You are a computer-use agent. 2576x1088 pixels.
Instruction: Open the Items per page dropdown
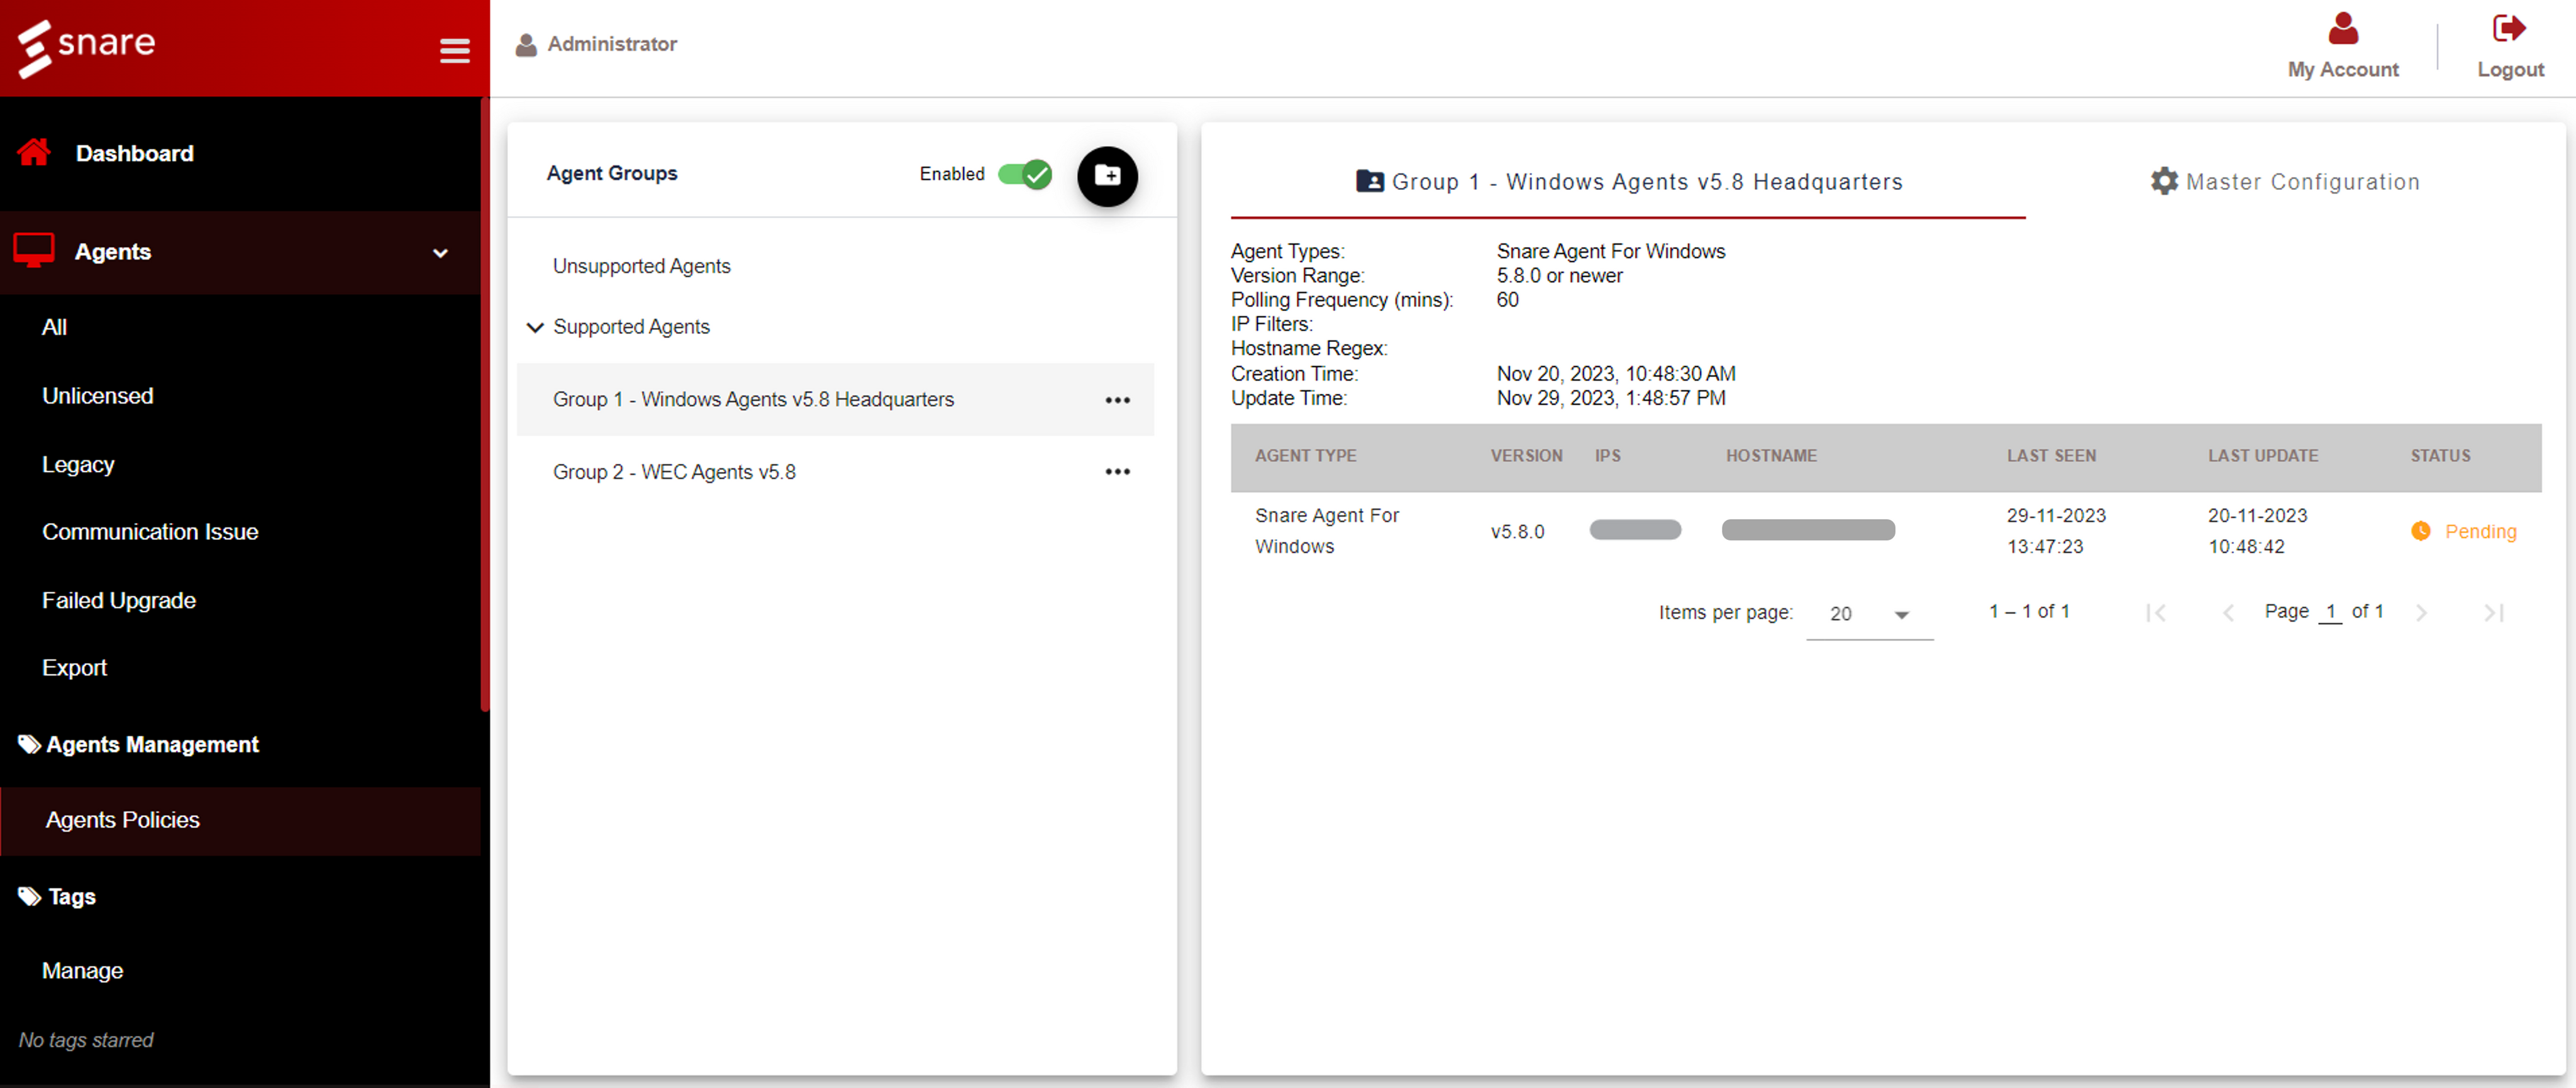(1869, 613)
